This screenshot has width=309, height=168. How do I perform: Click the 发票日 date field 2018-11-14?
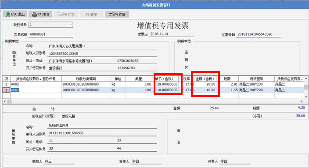(171, 34)
